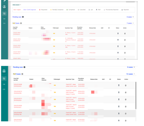The width and height of the screenshot is (144, 126).
Task: Open CM item in 12-cases view sidebar
Action: (4, 84)
